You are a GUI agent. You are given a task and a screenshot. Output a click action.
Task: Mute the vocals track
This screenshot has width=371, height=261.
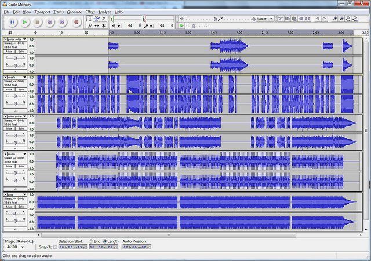point(9,90)
